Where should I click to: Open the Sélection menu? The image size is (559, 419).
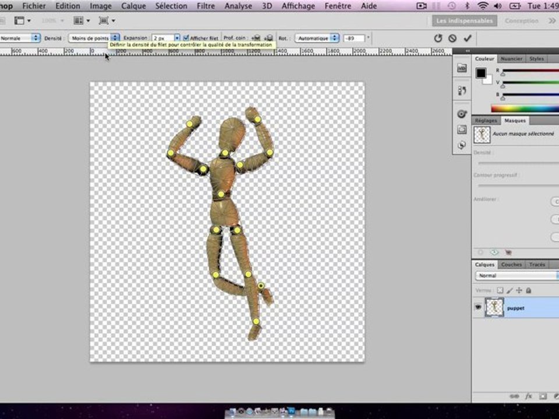pos(171,6)
